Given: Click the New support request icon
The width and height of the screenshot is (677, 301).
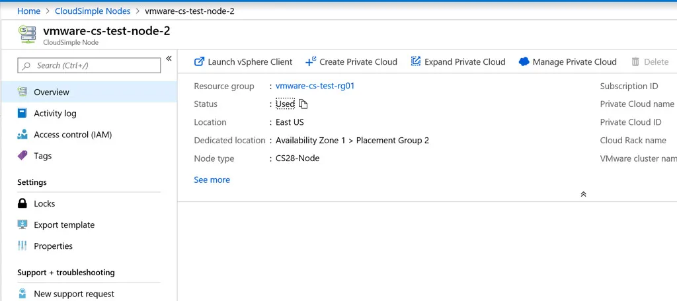Looking at the screenshot, I should point(22,294).
